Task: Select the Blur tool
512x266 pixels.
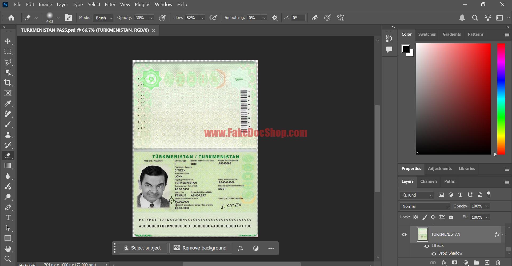Action: [8, 176]
